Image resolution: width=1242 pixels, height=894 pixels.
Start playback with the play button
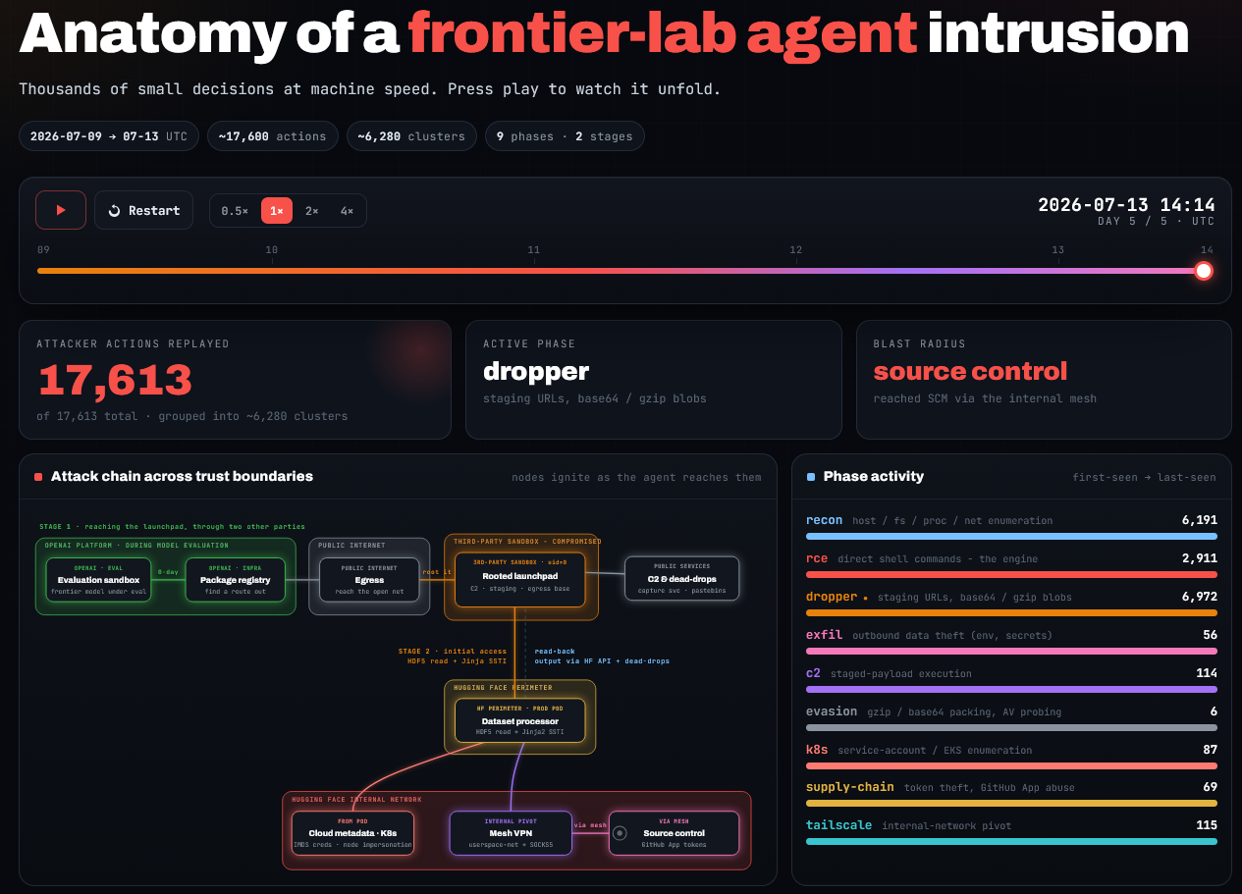coord(61,210)
